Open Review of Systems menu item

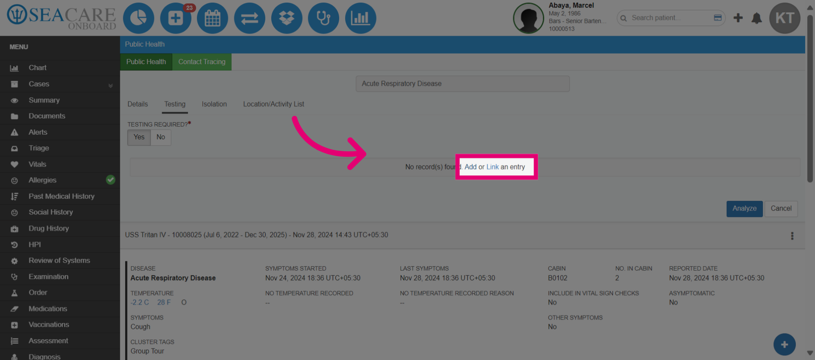(60, 260)
